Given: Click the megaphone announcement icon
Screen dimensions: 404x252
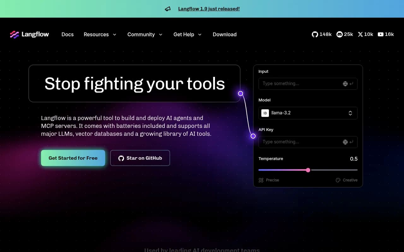Looking at the screenshot, I should pyautogui.click(x=168, y=9).
